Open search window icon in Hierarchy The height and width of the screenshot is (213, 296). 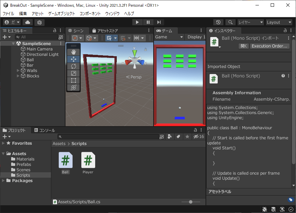[x=61, y=37]
